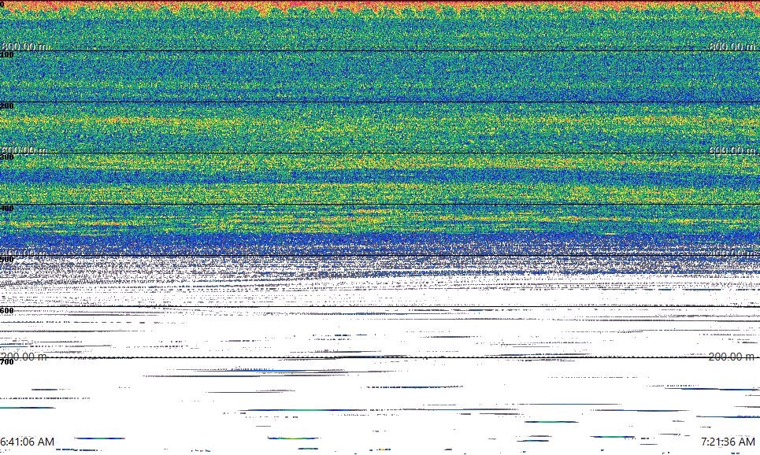Image resolution: width=760 pixels, height=455 pixels.
Task: Click the 800.00 m label on left edge
Action: coord(24,46)
